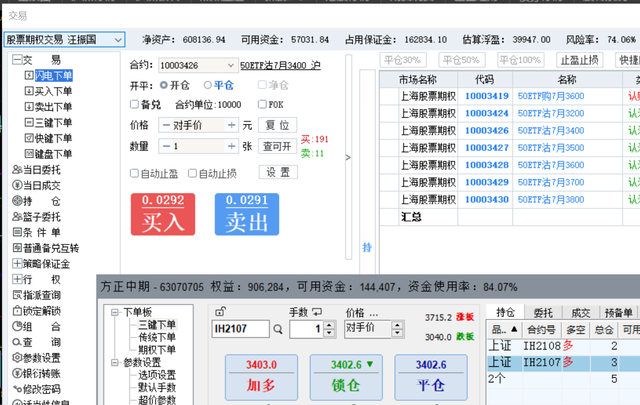
Task: Expand the 策略保证金 tree node
Action: [17, 264]
